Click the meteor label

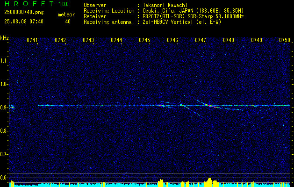(66, 14)
